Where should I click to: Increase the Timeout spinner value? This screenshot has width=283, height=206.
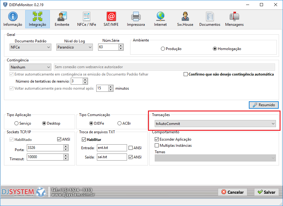click(66, 155)
